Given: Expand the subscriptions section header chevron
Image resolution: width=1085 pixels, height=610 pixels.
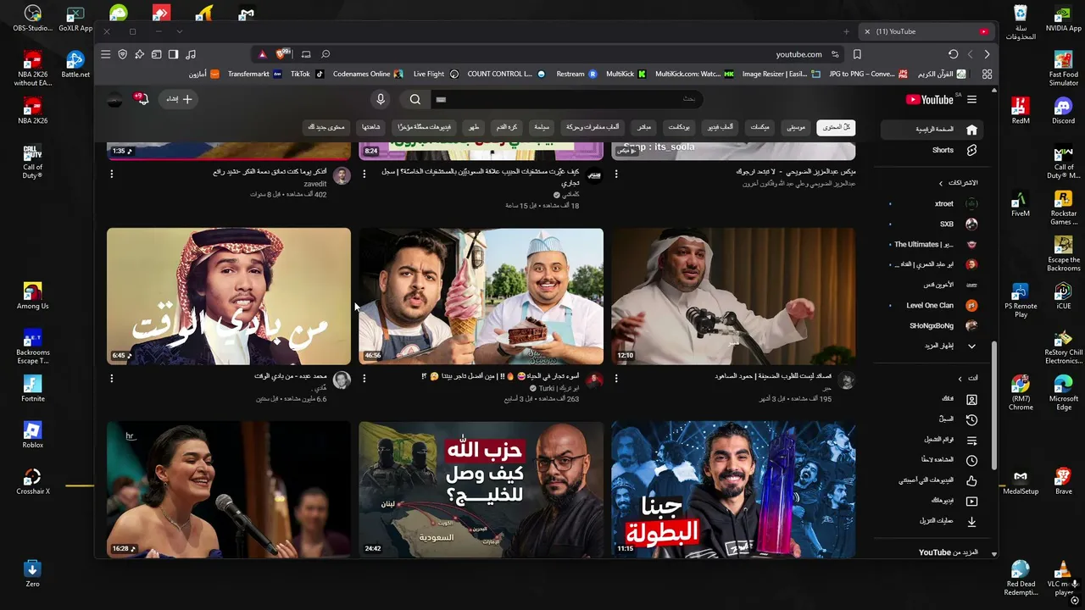Looking at the screenshot, I should 940,183.
